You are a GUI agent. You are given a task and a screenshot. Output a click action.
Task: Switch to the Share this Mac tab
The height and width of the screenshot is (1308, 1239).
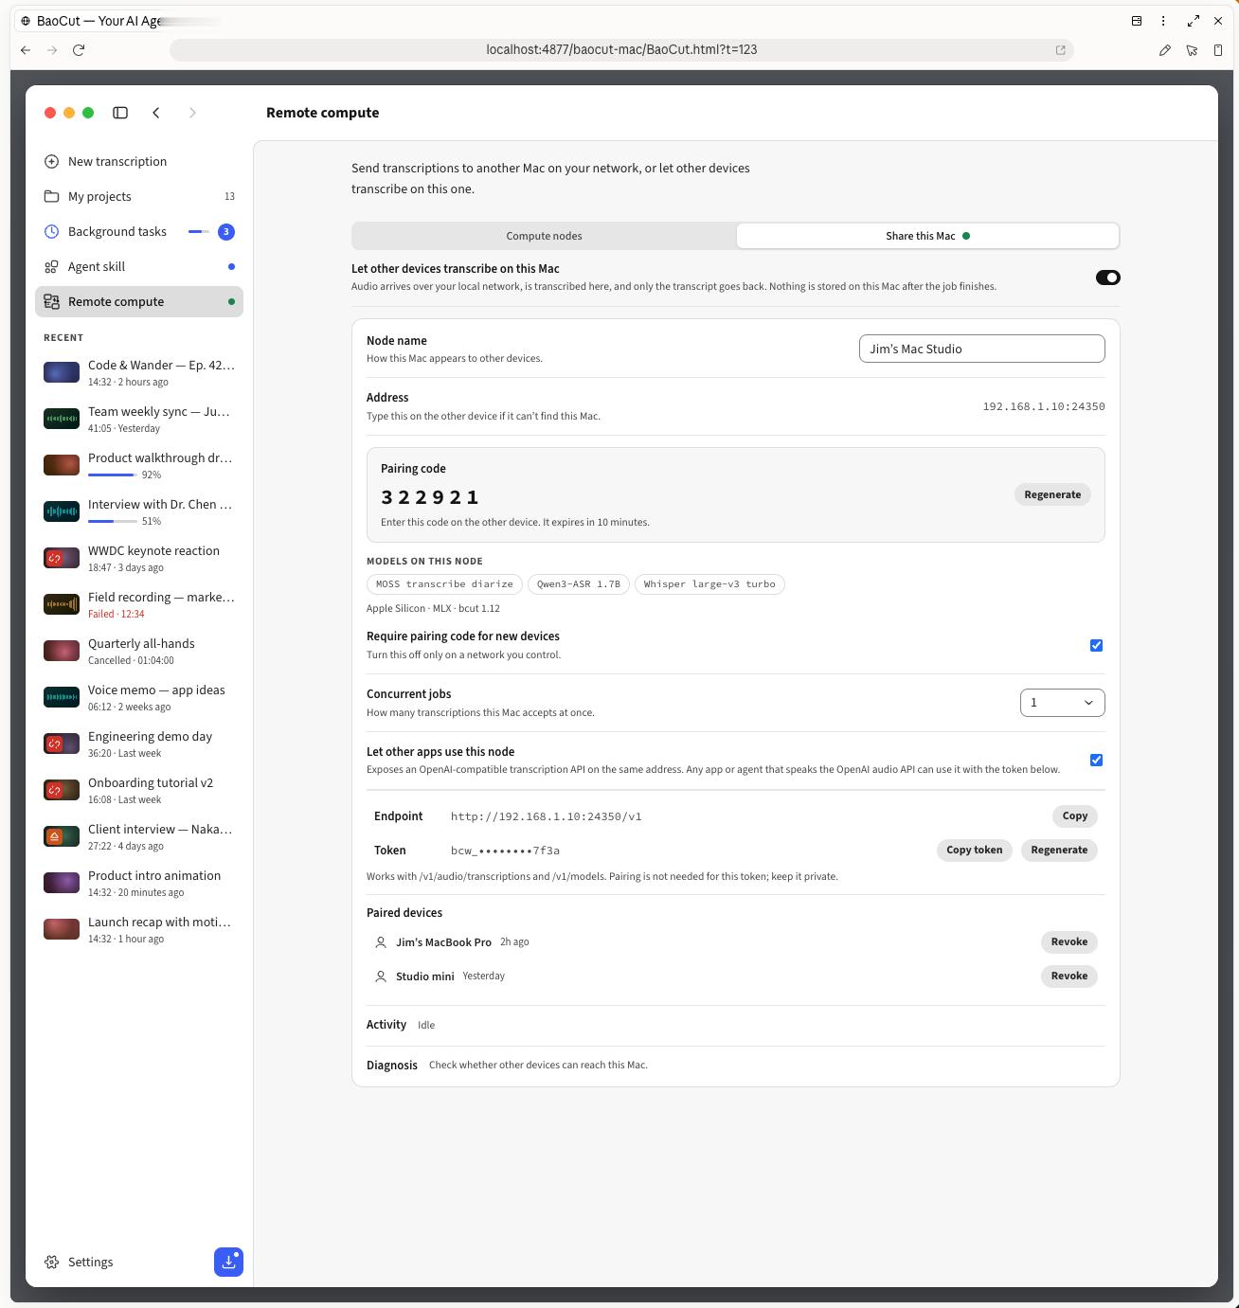[927, 236]
